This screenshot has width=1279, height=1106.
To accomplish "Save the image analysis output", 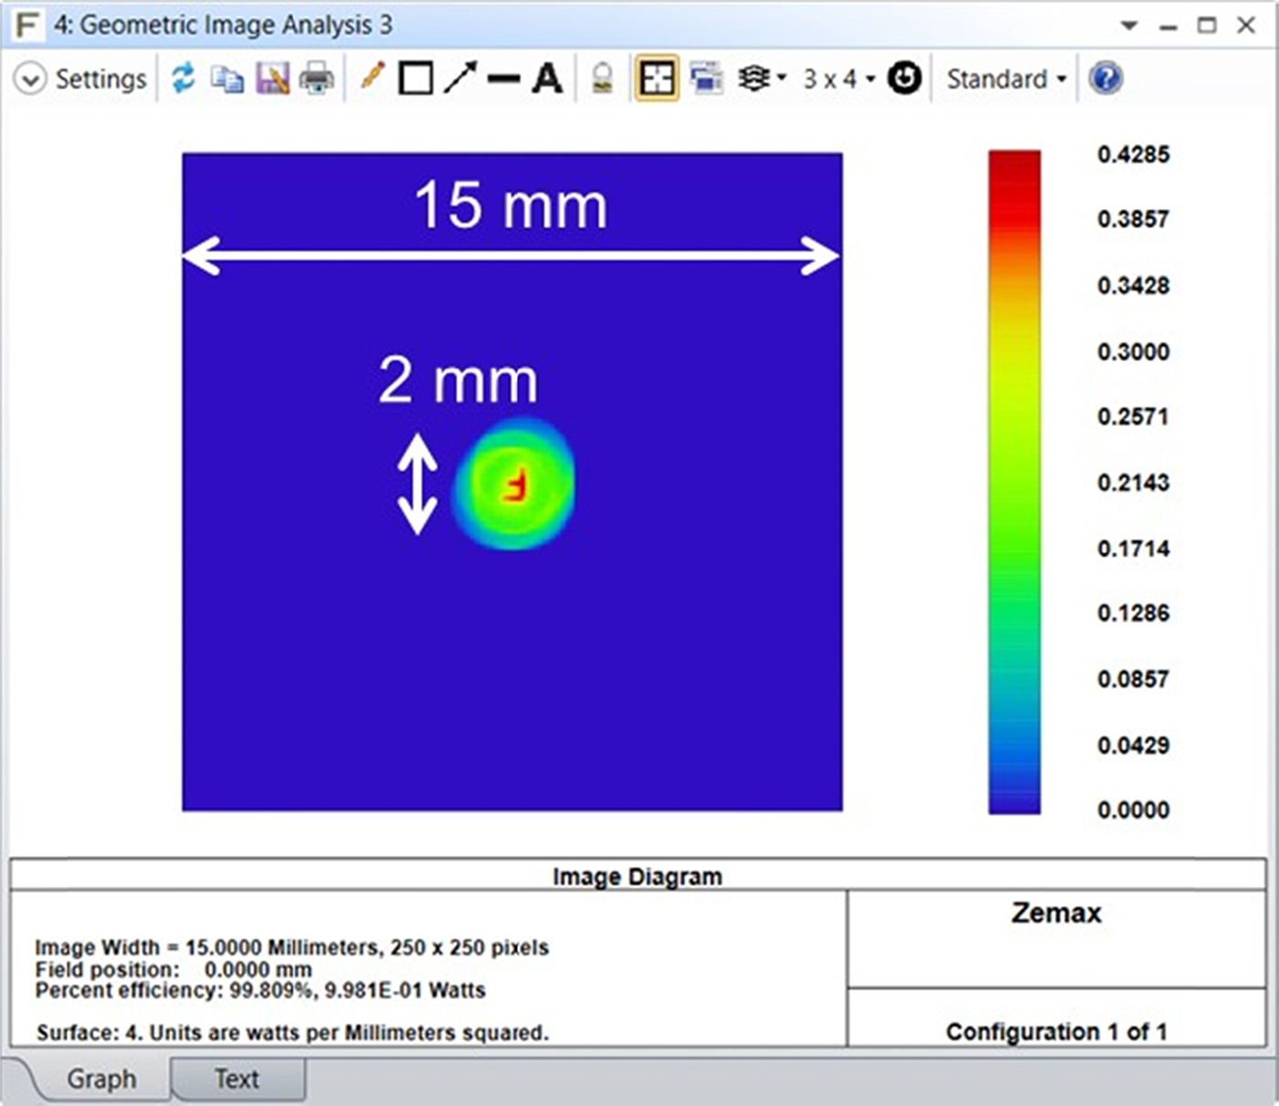I will [272, 79].
